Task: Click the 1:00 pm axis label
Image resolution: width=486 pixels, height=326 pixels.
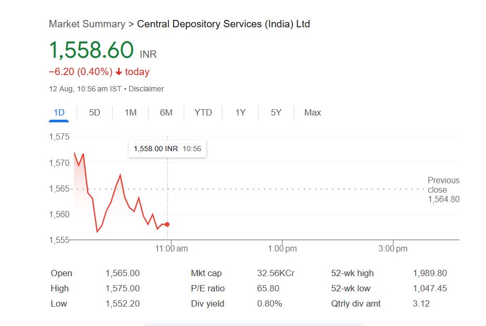Action: [x=282, y=248]
